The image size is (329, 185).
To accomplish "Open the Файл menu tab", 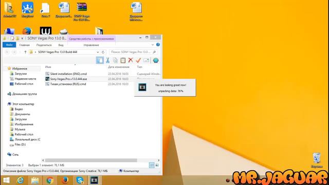I will pyautogui.click(x=9, y=45).
